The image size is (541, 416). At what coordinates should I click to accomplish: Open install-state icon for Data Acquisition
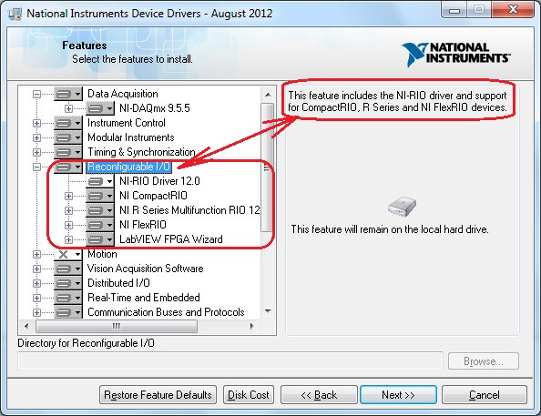(x=68, y=94)
